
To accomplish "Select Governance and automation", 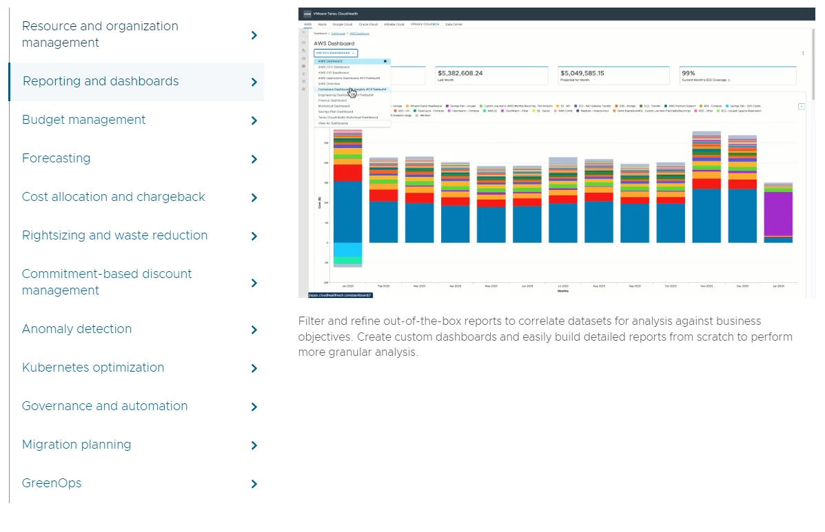I will click(x=136, y=406).
